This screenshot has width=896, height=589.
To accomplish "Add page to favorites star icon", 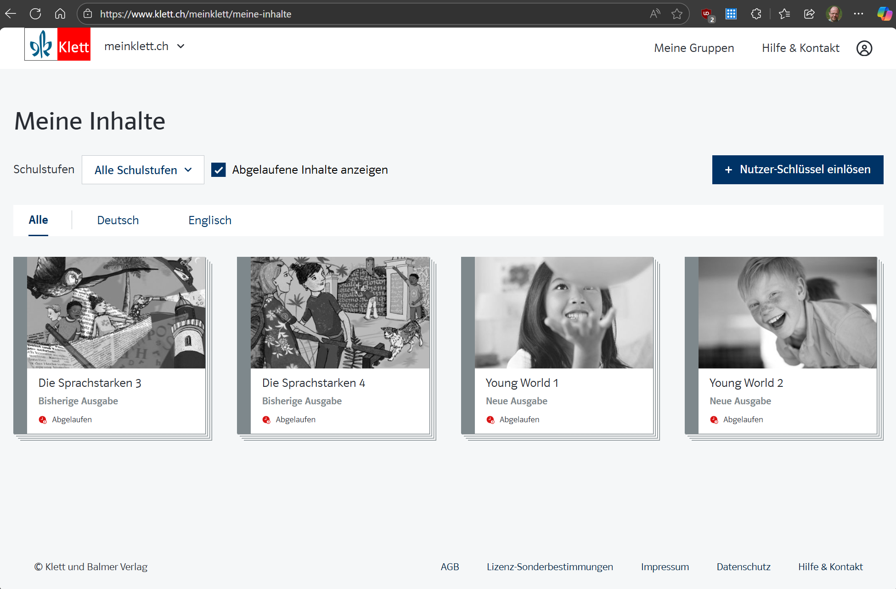I will [x=676, y=14].
